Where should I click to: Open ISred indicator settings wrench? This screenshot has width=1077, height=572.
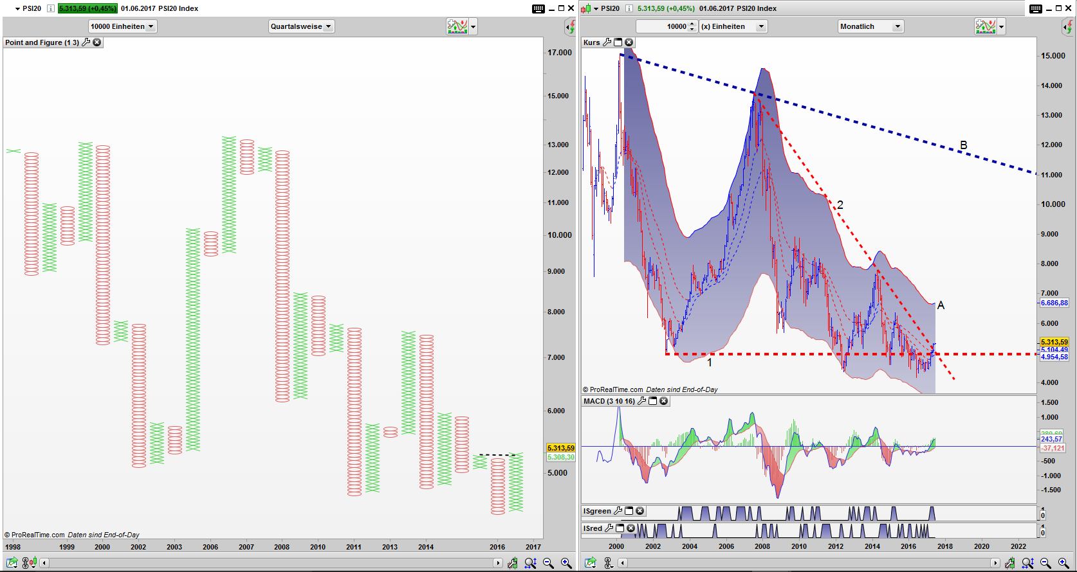[x=609, y=528]
